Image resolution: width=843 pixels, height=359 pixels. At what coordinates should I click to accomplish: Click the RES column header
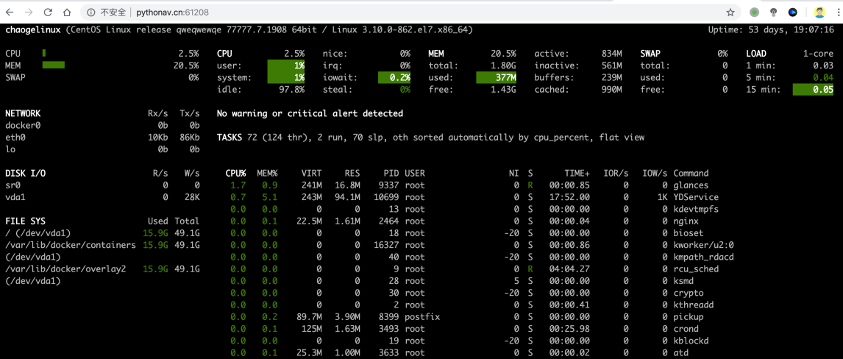point(352,173)
